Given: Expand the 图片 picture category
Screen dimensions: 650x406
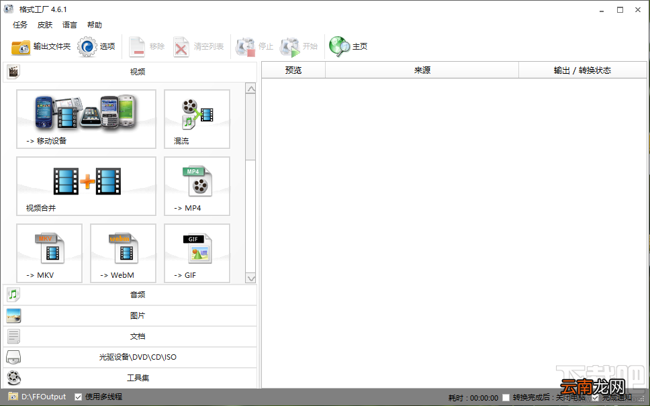Looking at the screenshot, I should tap(130, 315).
